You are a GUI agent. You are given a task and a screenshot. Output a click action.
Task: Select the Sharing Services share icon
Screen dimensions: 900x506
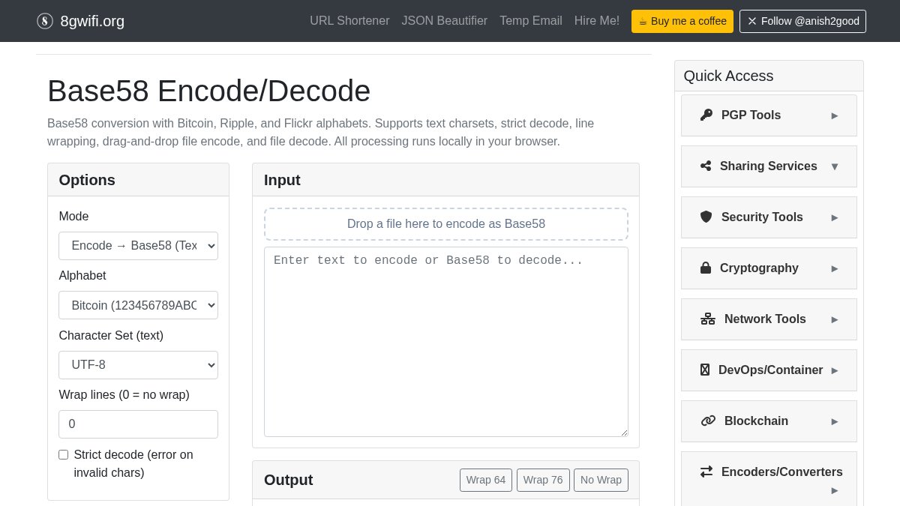pos(706,166)
